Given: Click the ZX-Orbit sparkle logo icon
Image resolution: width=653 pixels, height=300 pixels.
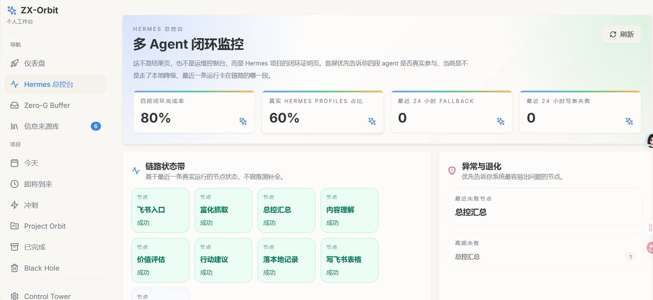Looking at the screenshot, I should 12,10.
